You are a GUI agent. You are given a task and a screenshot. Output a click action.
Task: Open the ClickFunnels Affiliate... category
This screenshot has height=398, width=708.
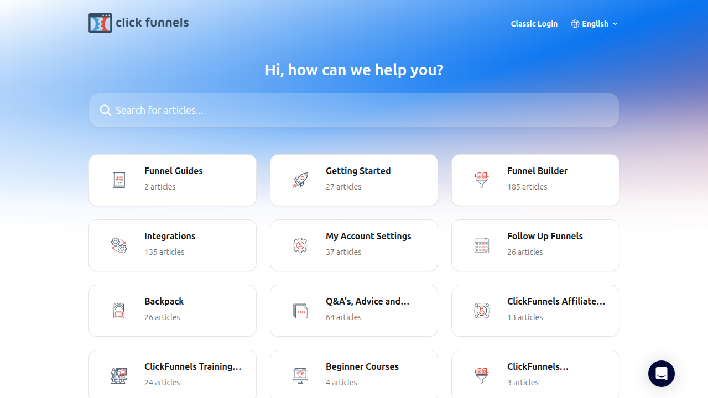[x=535, y=311]
